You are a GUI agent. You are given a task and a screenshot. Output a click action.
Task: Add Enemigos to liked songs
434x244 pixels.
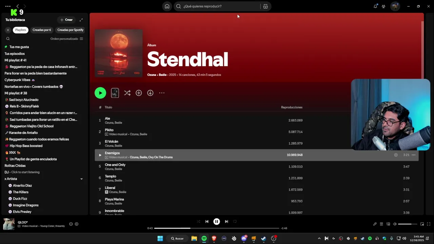396,155
